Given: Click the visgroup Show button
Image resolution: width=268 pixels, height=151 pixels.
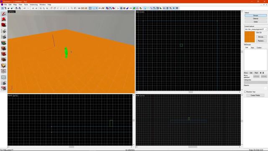Looking at the screenshot, I should pos(246,73).
